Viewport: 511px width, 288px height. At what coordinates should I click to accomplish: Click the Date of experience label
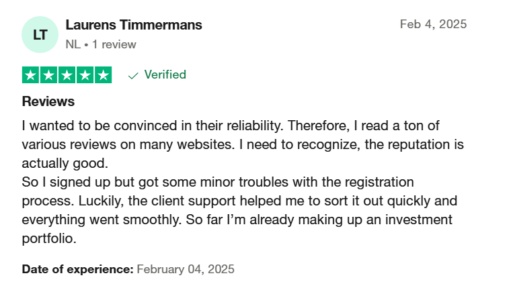pos(77,269)
